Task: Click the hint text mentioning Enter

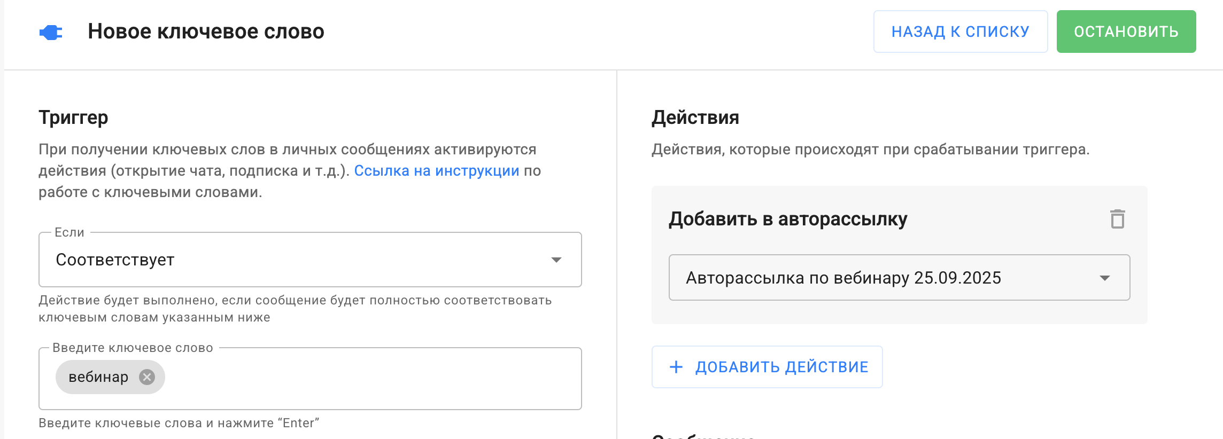Action: 179,423
